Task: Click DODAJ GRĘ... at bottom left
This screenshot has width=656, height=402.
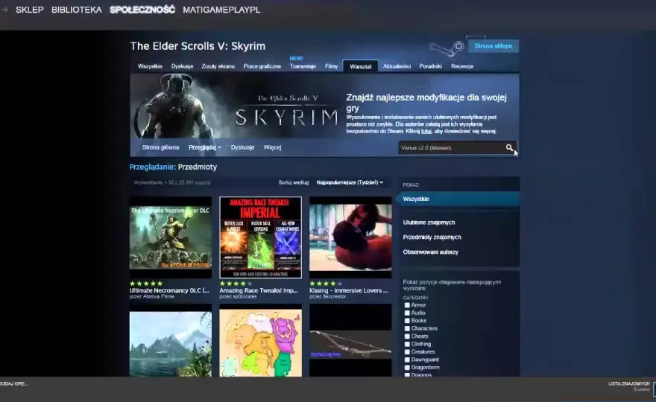Action: [x=14, y=383]
